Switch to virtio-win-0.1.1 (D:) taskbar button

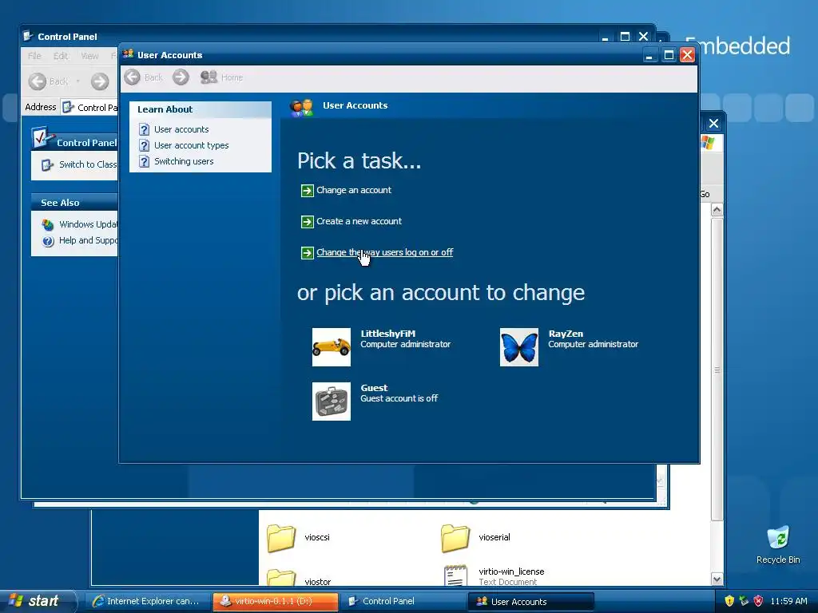[x=275, y=602]
